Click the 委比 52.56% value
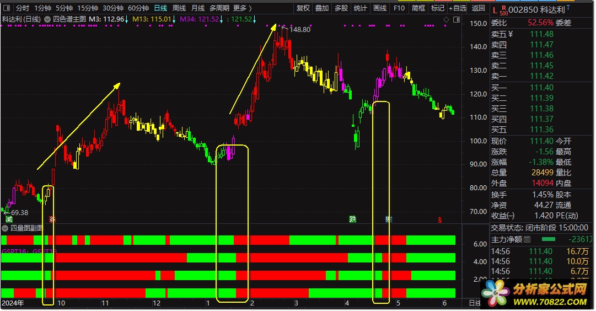Screen dimensions: 596x311 click(x=540, y=23)
